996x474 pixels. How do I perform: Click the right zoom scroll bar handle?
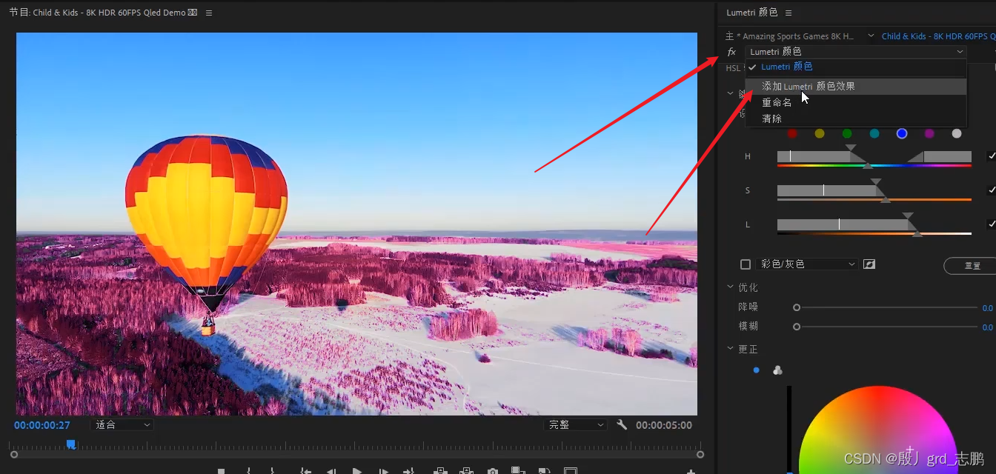700,455
